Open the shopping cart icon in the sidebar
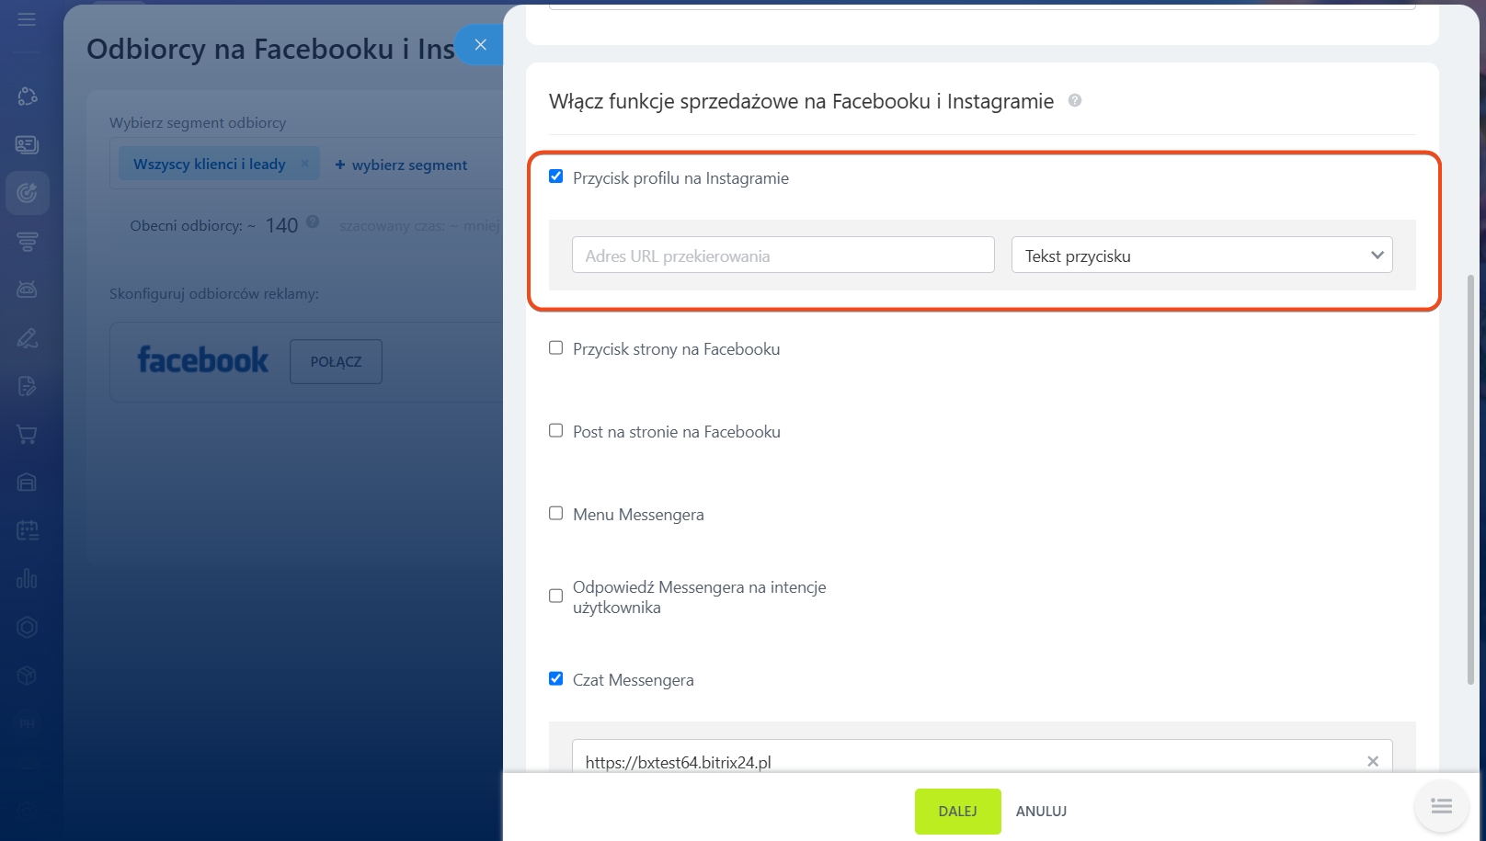1486x841 pixels. (27, 434)
